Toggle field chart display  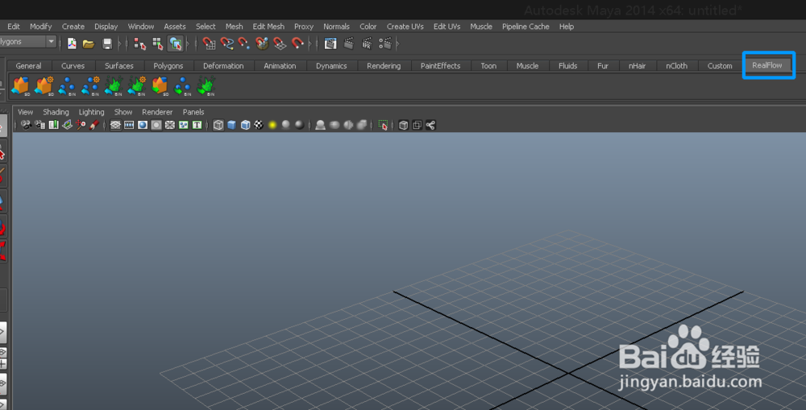(x=170, y=125)
